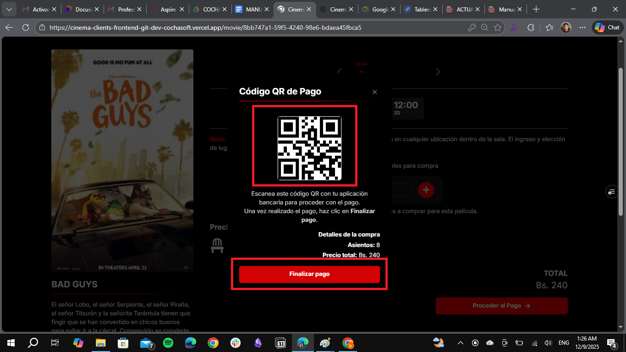Screen dimensions: 626x352
Task: Go to next date with right chevron
Action: 438,72
